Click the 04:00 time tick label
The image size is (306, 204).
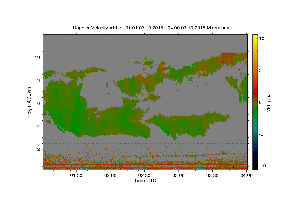247,175
